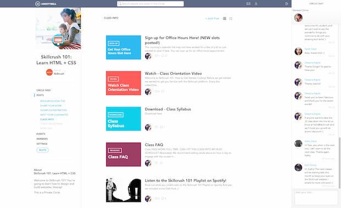Click the heart icon on the Class FAQ post
The height and width of the screenshot is (208, 341).
156,162
